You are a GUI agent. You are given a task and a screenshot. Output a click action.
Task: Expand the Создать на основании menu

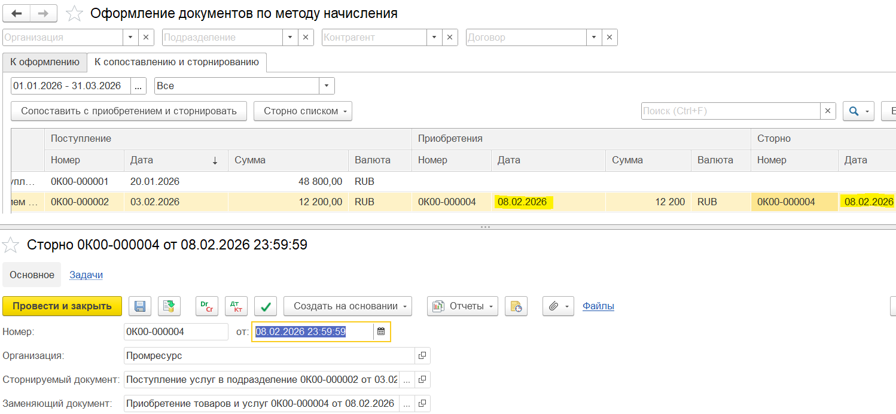point(348,306)
